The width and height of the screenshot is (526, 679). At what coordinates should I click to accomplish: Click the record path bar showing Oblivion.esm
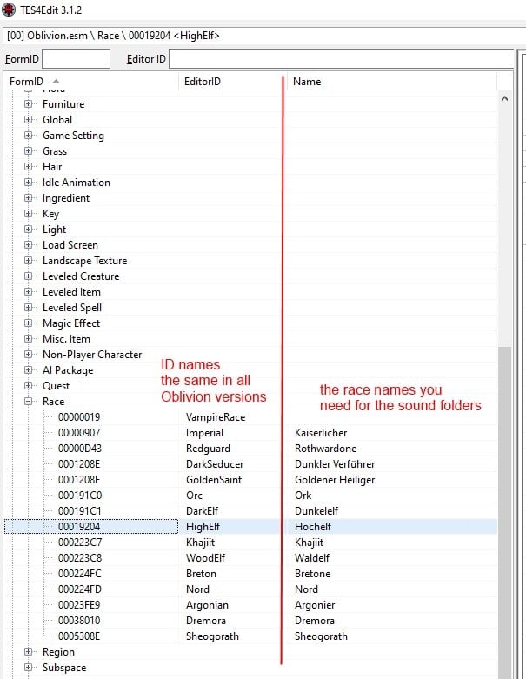tap(264, 36)
